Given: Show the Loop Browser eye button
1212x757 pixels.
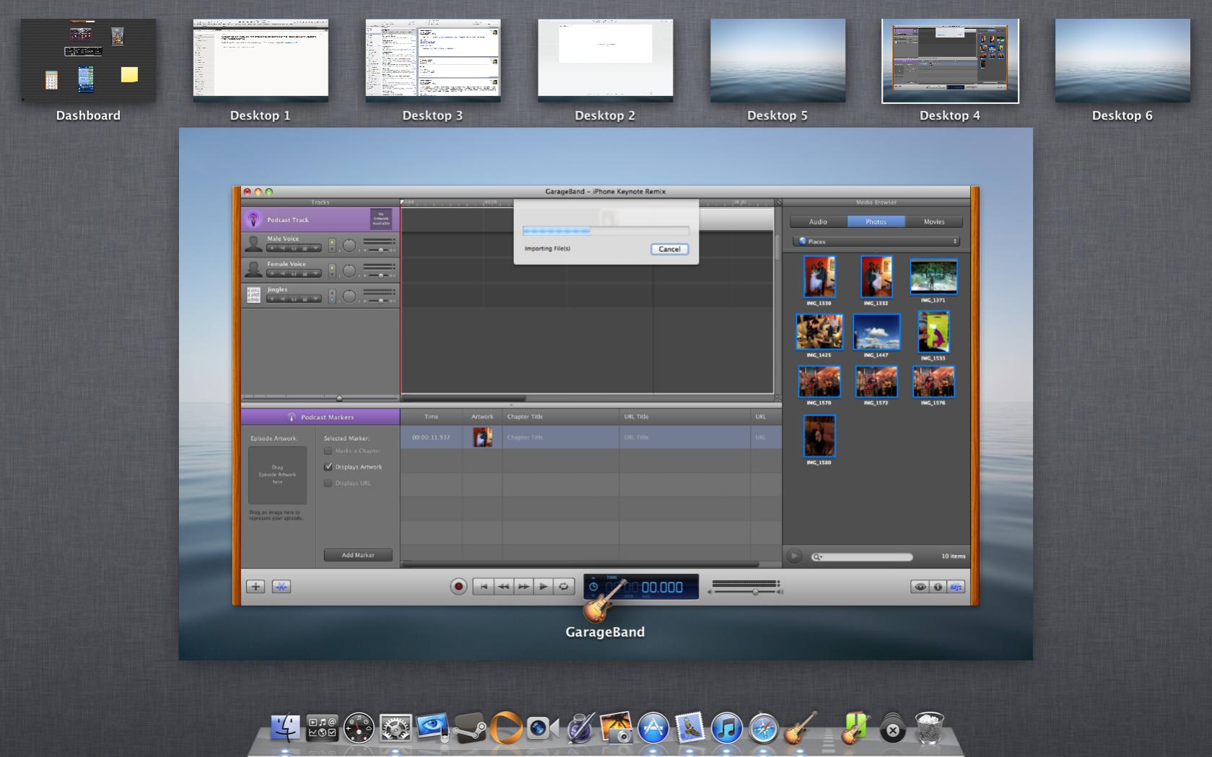Looking at the screenshot, I should point(920,587).
